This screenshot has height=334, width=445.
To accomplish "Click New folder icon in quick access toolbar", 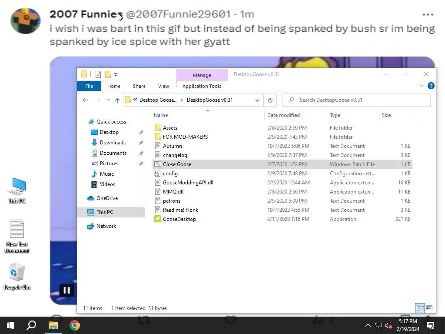I will (x=108, y=74).
